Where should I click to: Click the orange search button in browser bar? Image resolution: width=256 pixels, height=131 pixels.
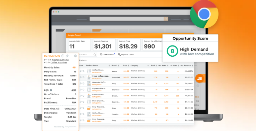tap(166, 19)
